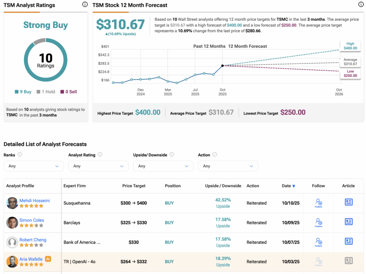Follow analyst Simon Coles
366x274 pixels.
[x=318, y=222]
